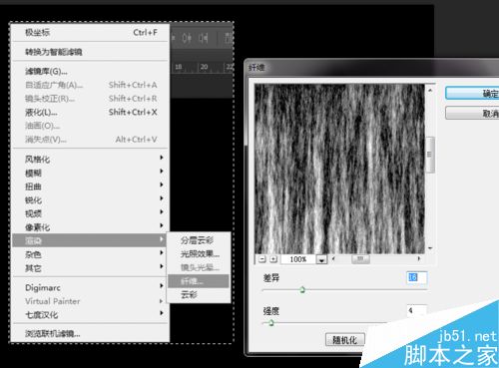Expand the 锐化 submenu
The height and width of the screenshot is (368, 499).
(91, 199)
